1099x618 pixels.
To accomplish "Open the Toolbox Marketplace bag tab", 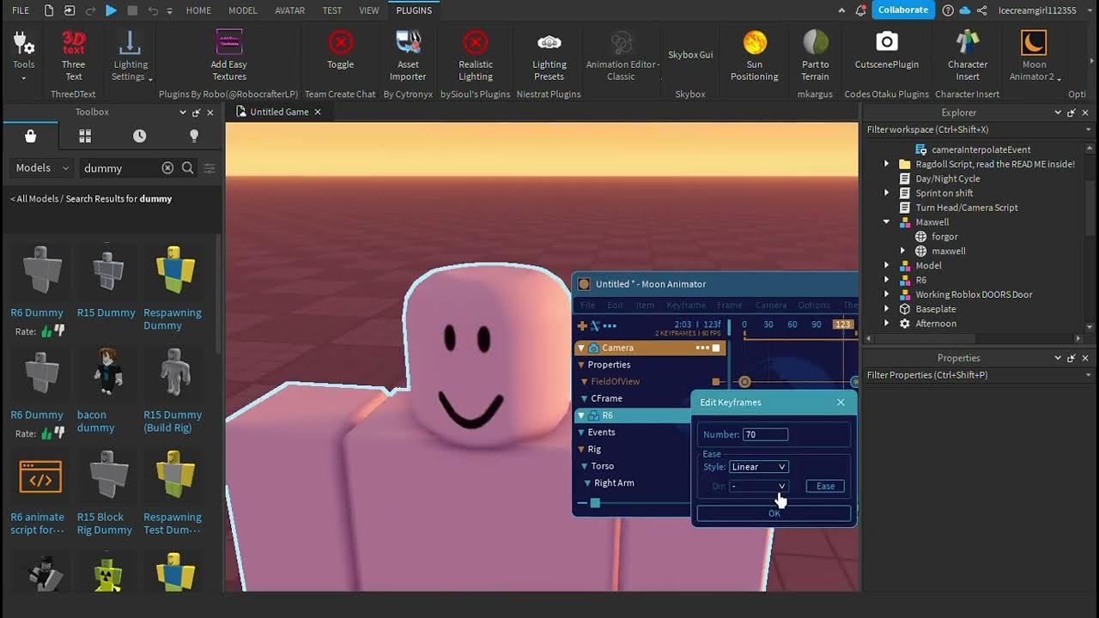I will [x=31, y=136].
